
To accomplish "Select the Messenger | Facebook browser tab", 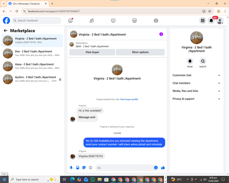I will (27, 4).
